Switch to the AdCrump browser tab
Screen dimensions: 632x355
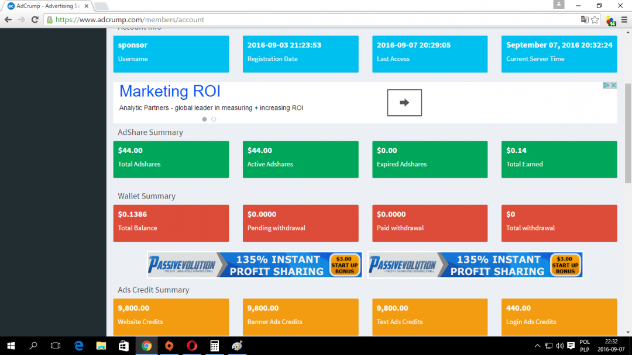pos(44,6)
